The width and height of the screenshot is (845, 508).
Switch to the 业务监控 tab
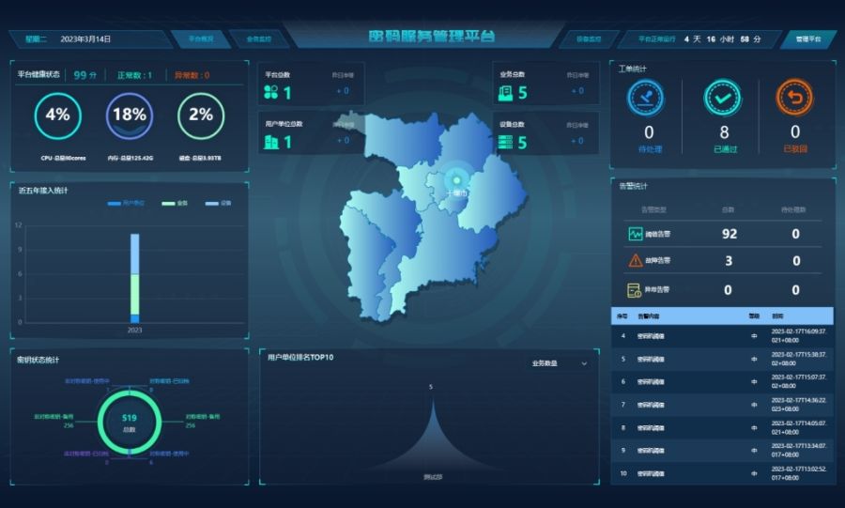(x=258, y=39)
